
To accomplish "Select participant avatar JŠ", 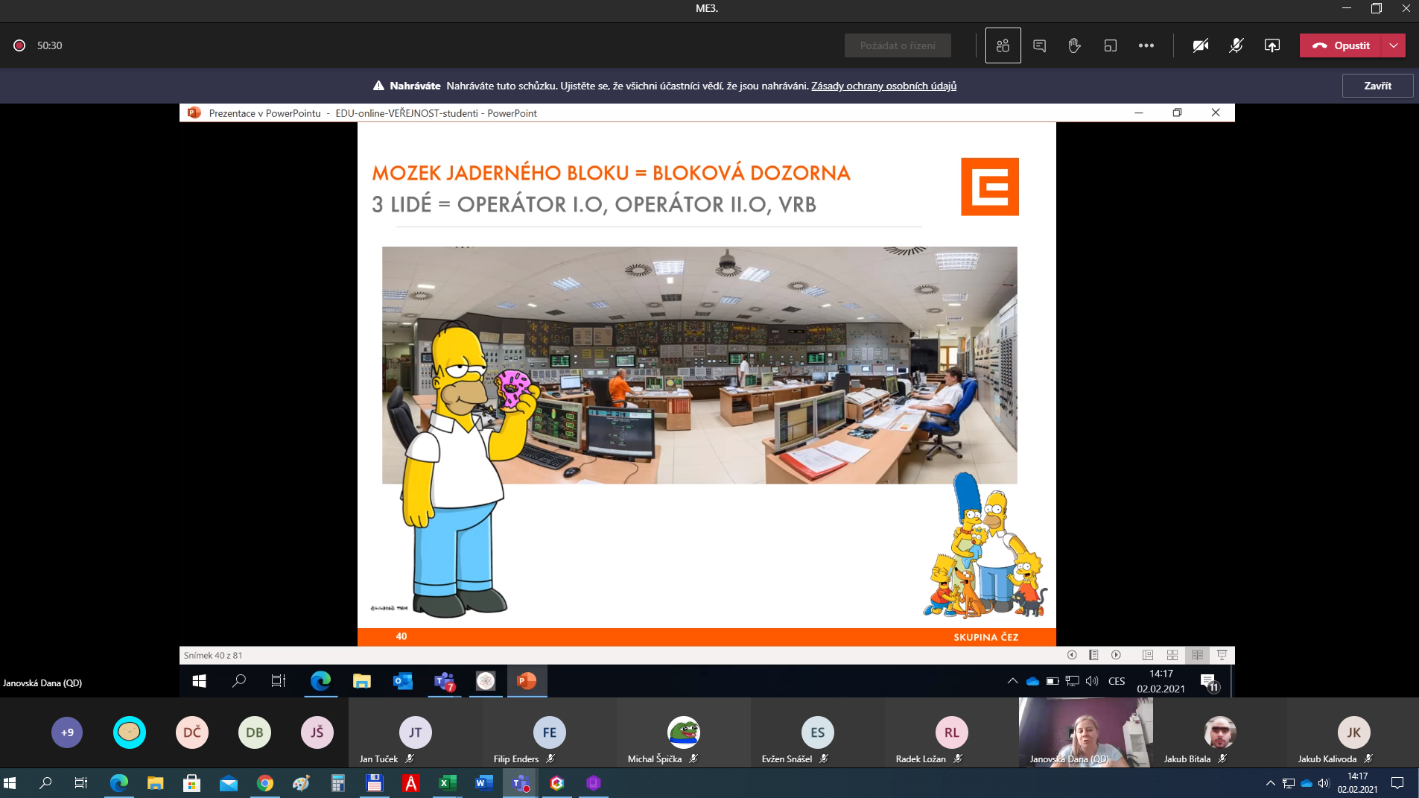I will tap(317, 732).
